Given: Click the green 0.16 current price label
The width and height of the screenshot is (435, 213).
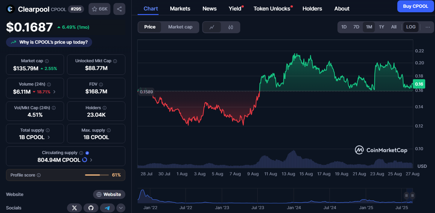Looking at the screenshot, I should (419, 84).
